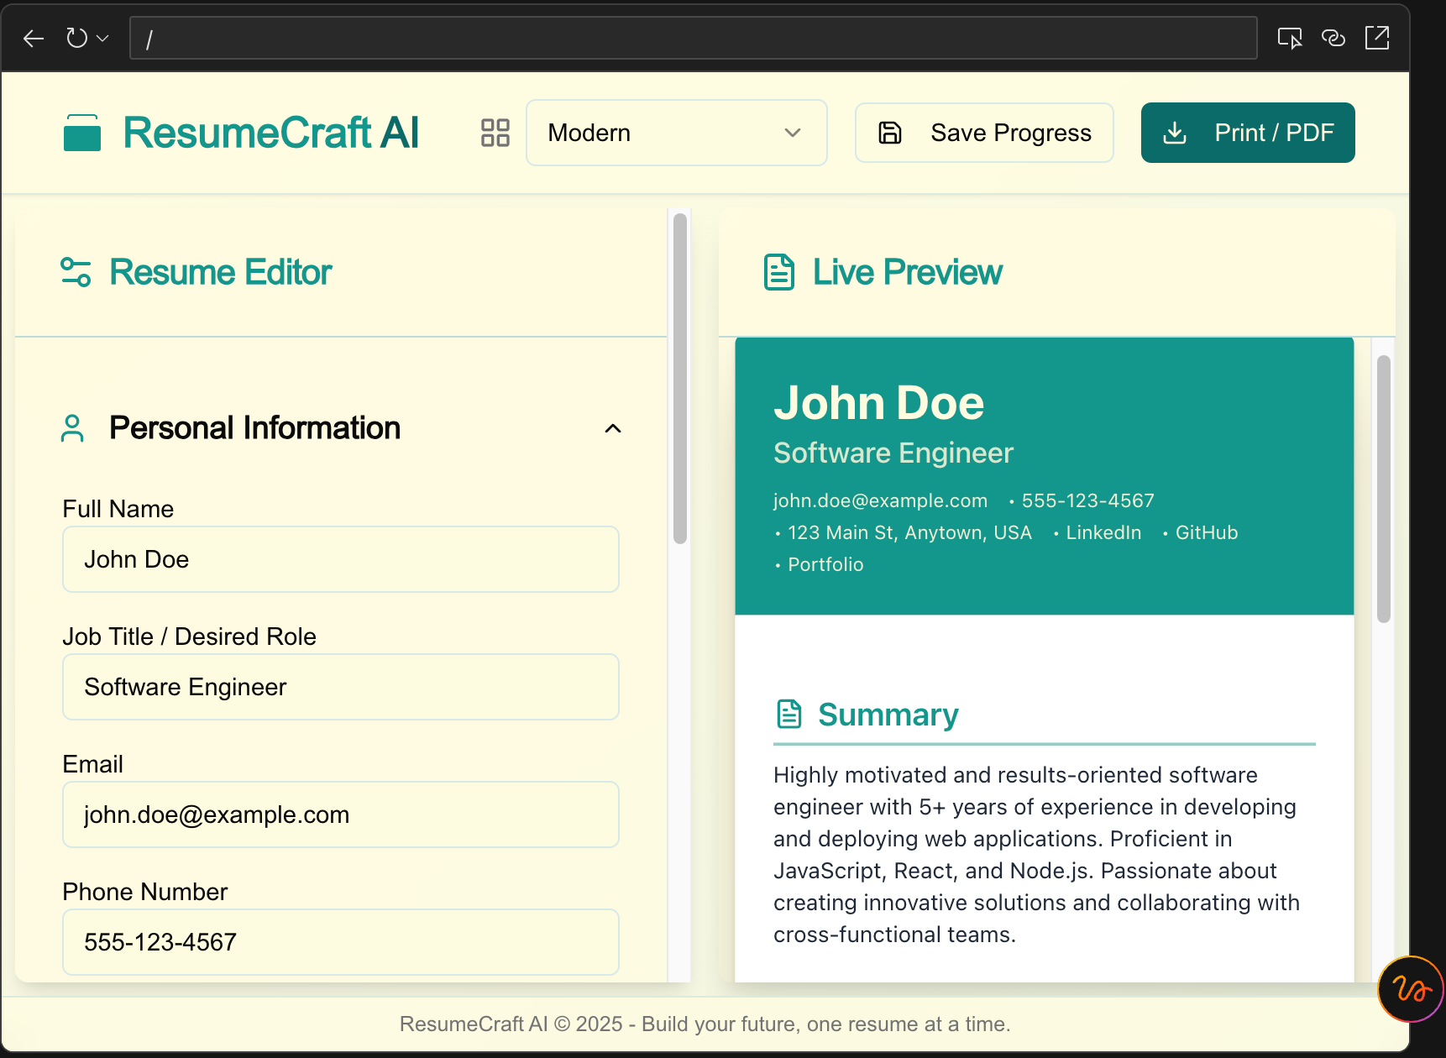
Task: Click the Live Preview heading
Action: (x=908, y=272)
